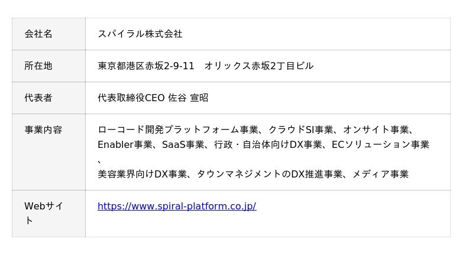Click the SaaS事業 text

coord(183,144)
